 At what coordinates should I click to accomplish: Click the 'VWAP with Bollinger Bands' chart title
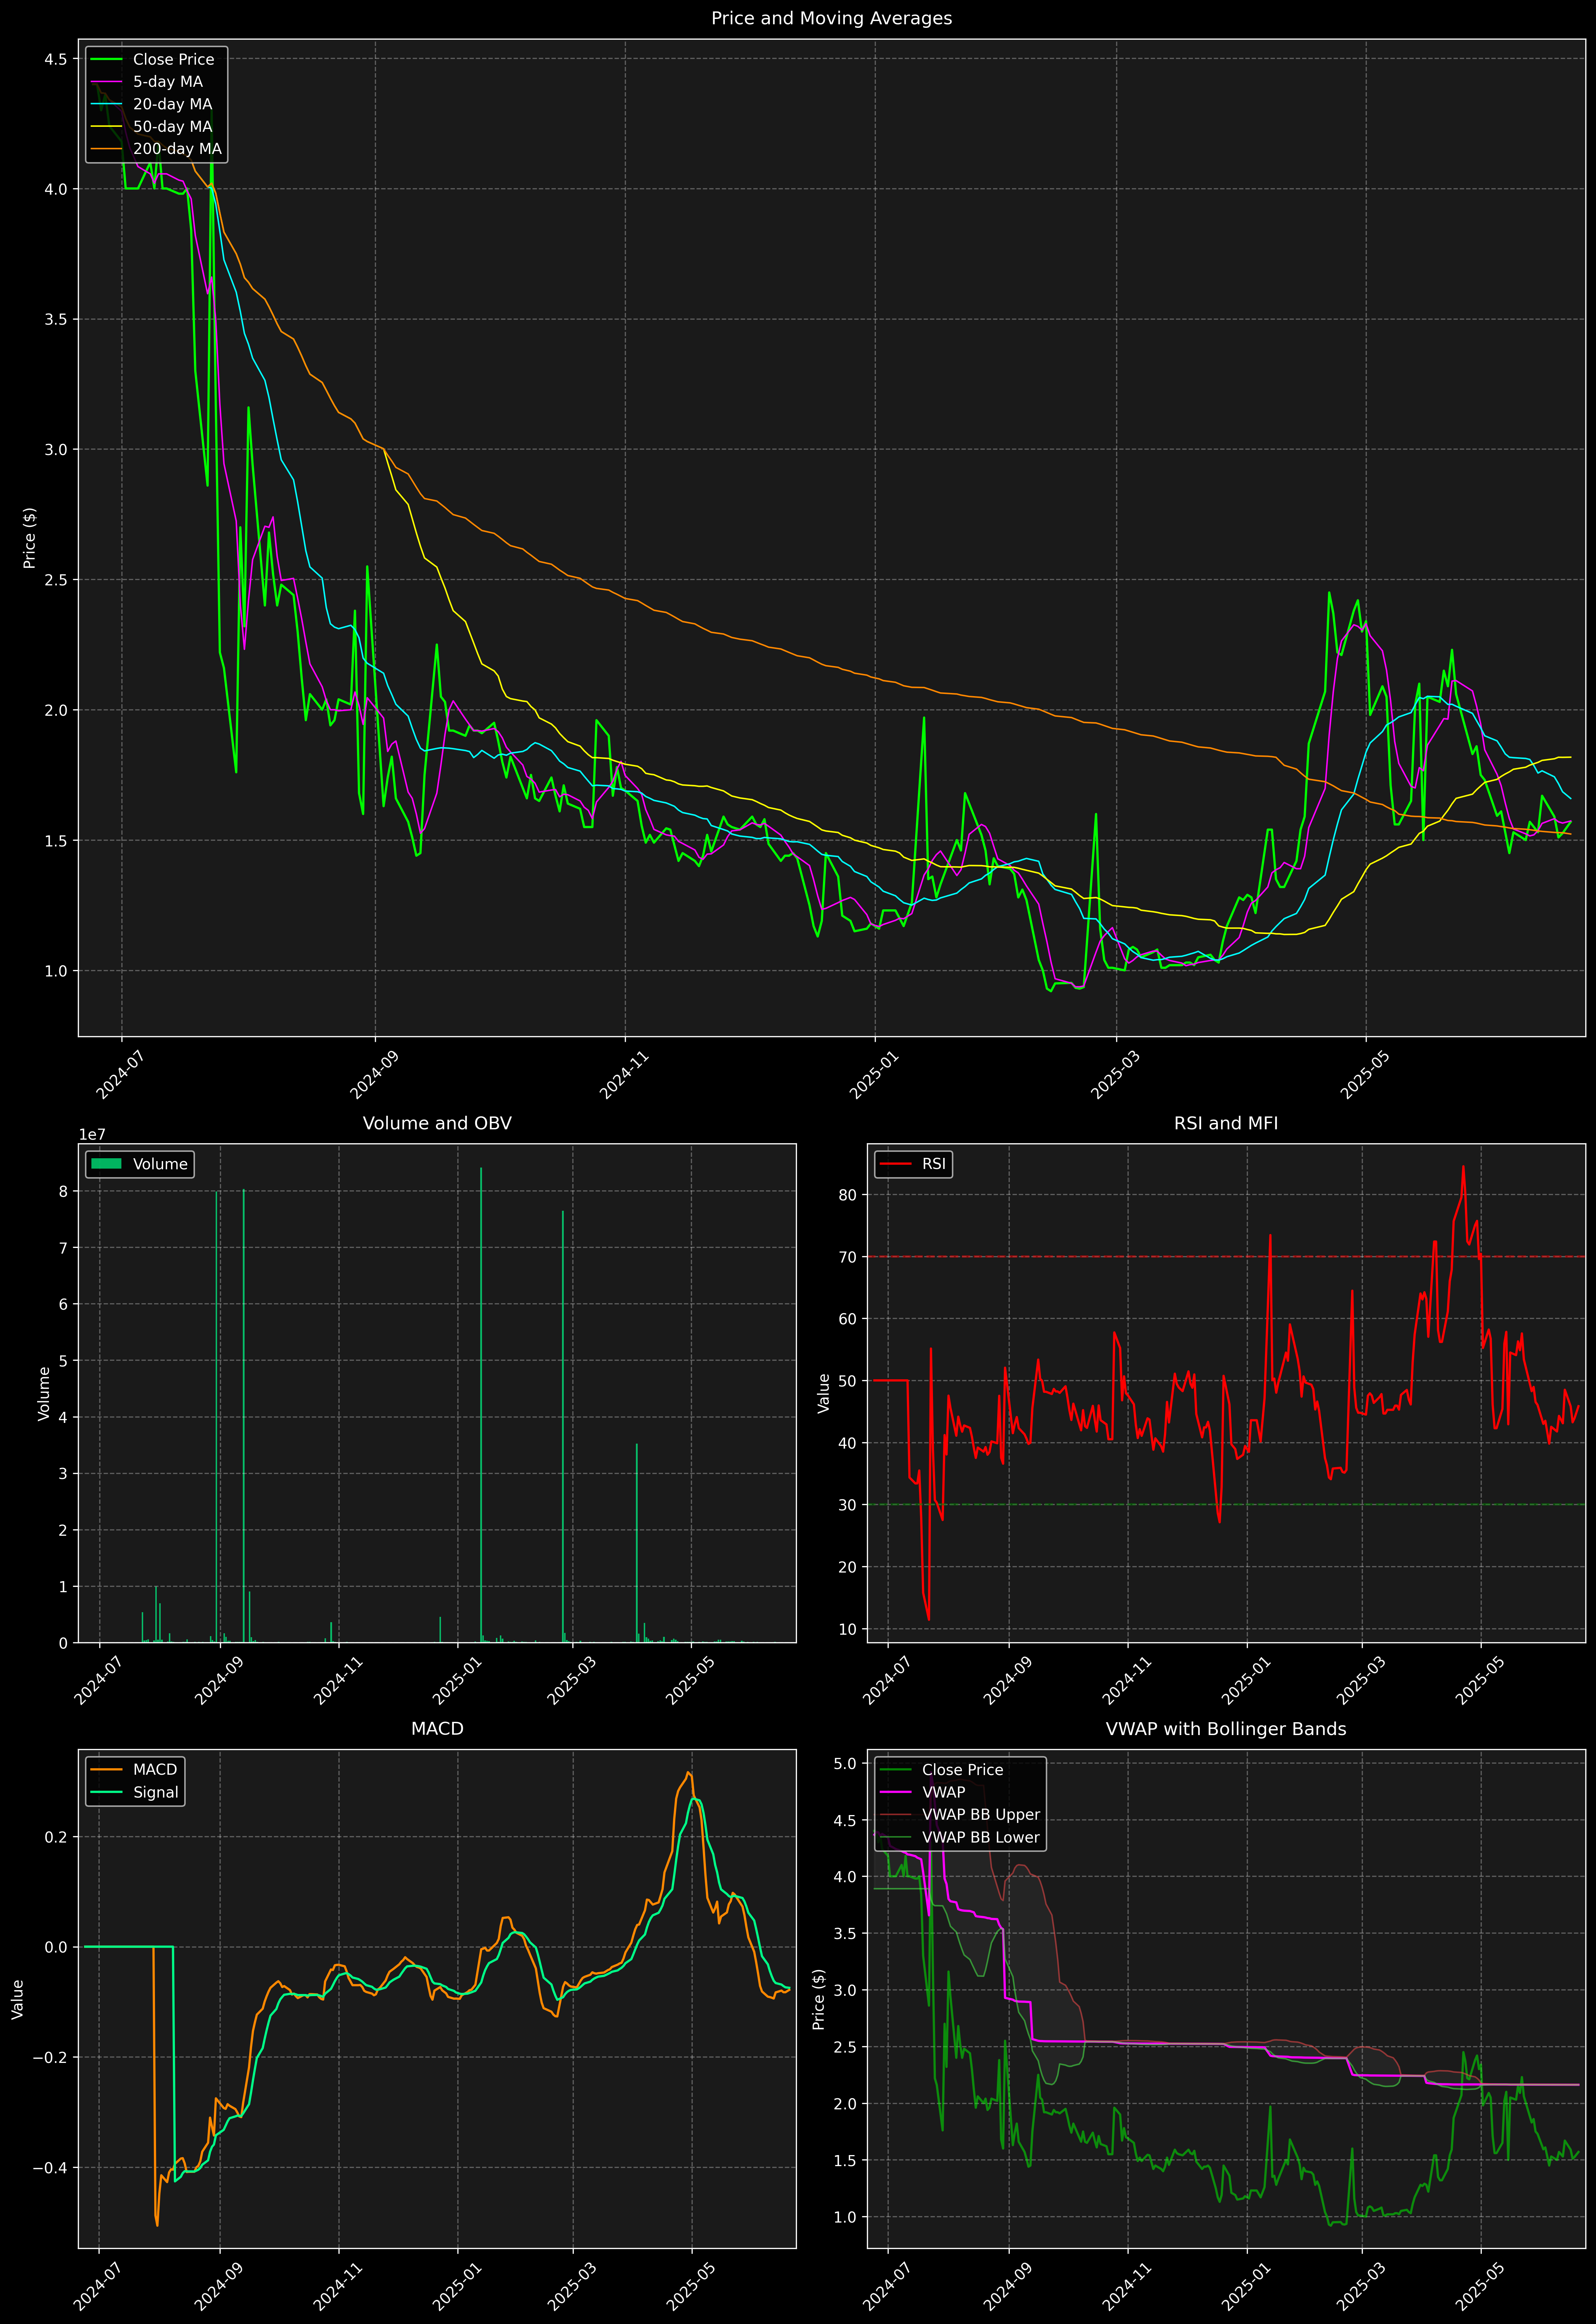tap(1226, 1729)
